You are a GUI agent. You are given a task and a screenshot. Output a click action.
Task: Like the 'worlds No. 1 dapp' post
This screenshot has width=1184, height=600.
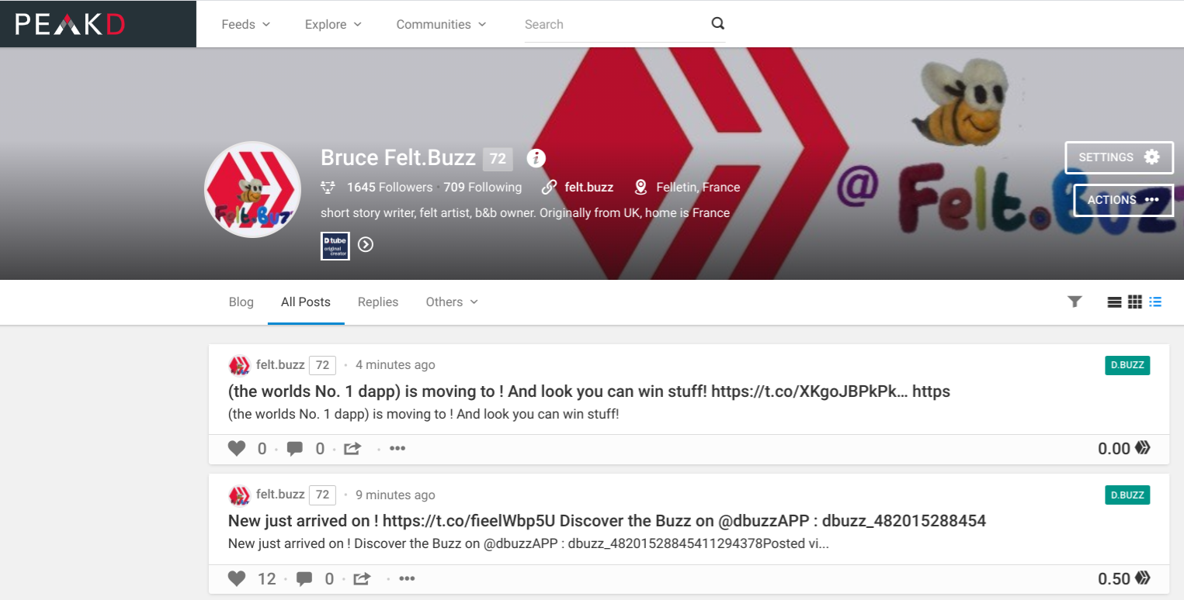[237, 448]
